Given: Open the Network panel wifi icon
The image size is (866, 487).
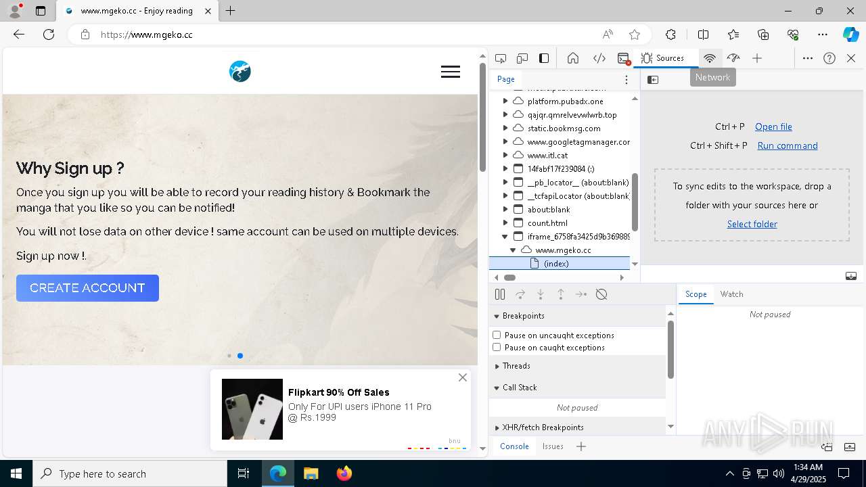Looking at the screenshot, I should click(x=710, y=58).
